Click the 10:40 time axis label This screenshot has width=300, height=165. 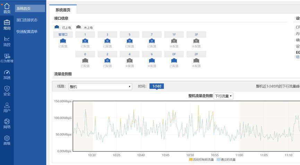click(141, 155)
